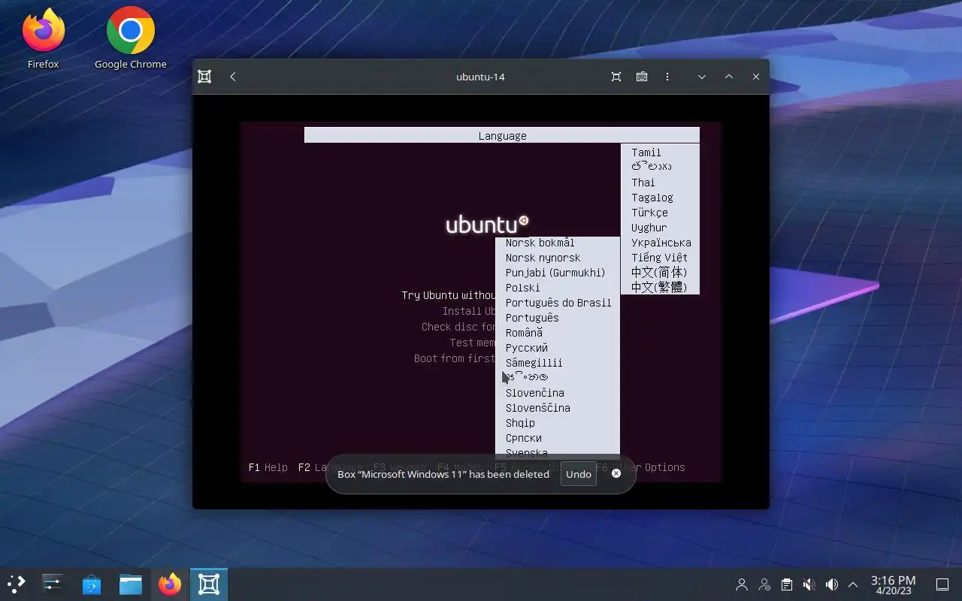The width and height of the screenshot is (962, 601).
Task: Open Firefox from the desktop icon
Action: 43,39
